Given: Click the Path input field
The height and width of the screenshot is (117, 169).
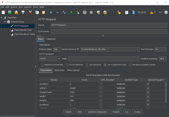Looking at the screenshot, I should pos(104,59).
